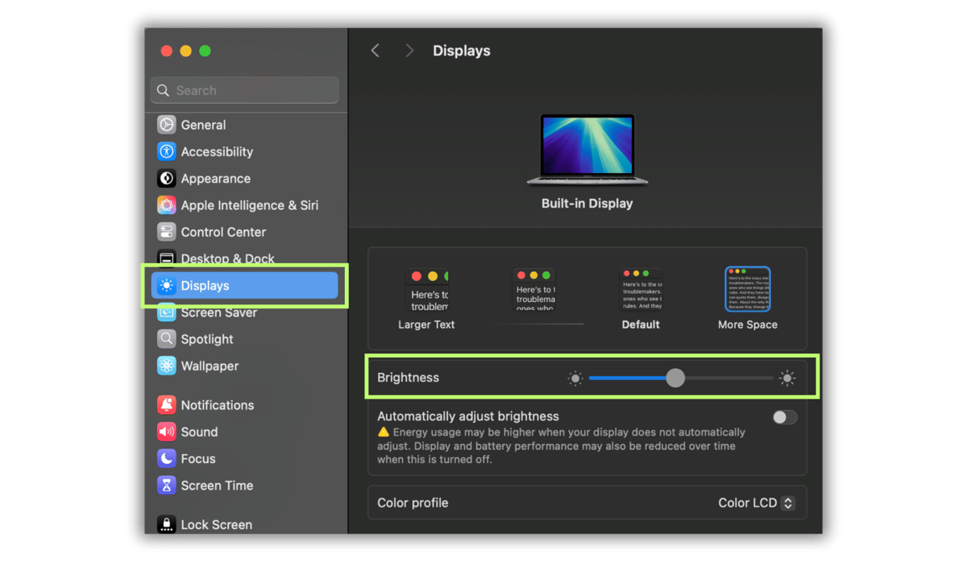The height and width of the screenshot is (562, 967).
Task: Click the Wallpaper flower icon in sidebar
Action: (166, 366)
